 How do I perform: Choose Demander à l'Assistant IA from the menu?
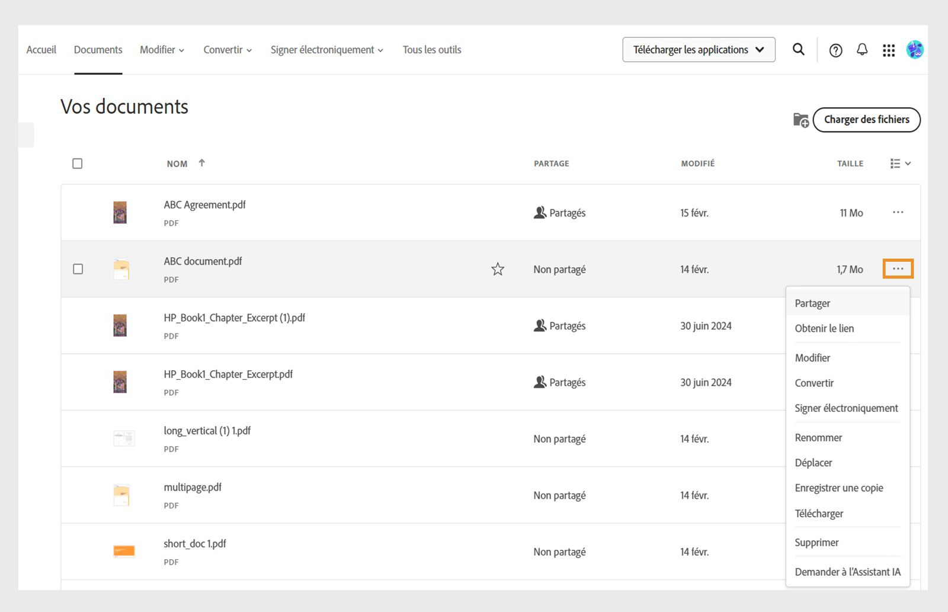(x=847, y=572)
